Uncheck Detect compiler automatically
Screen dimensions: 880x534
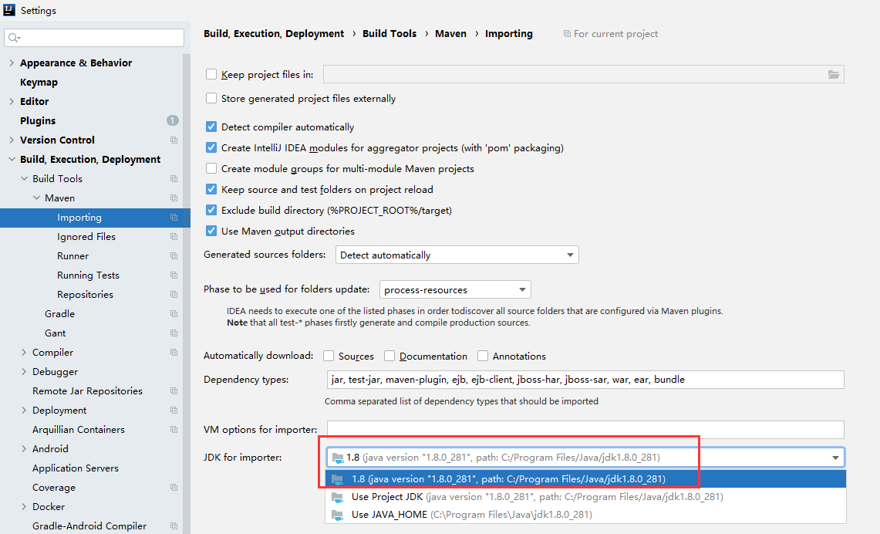[211, 127]
